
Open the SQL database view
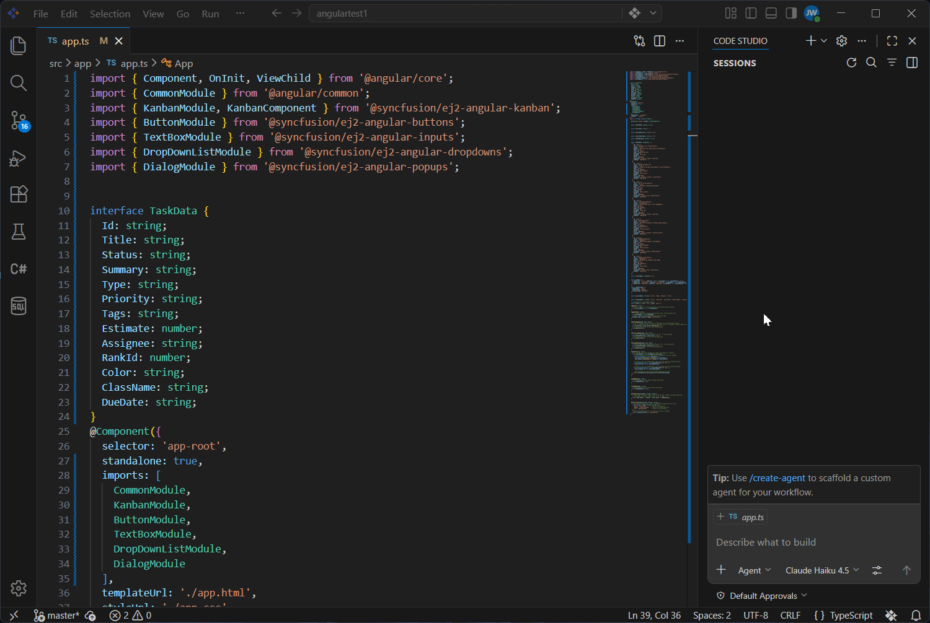tap(19, 306)
